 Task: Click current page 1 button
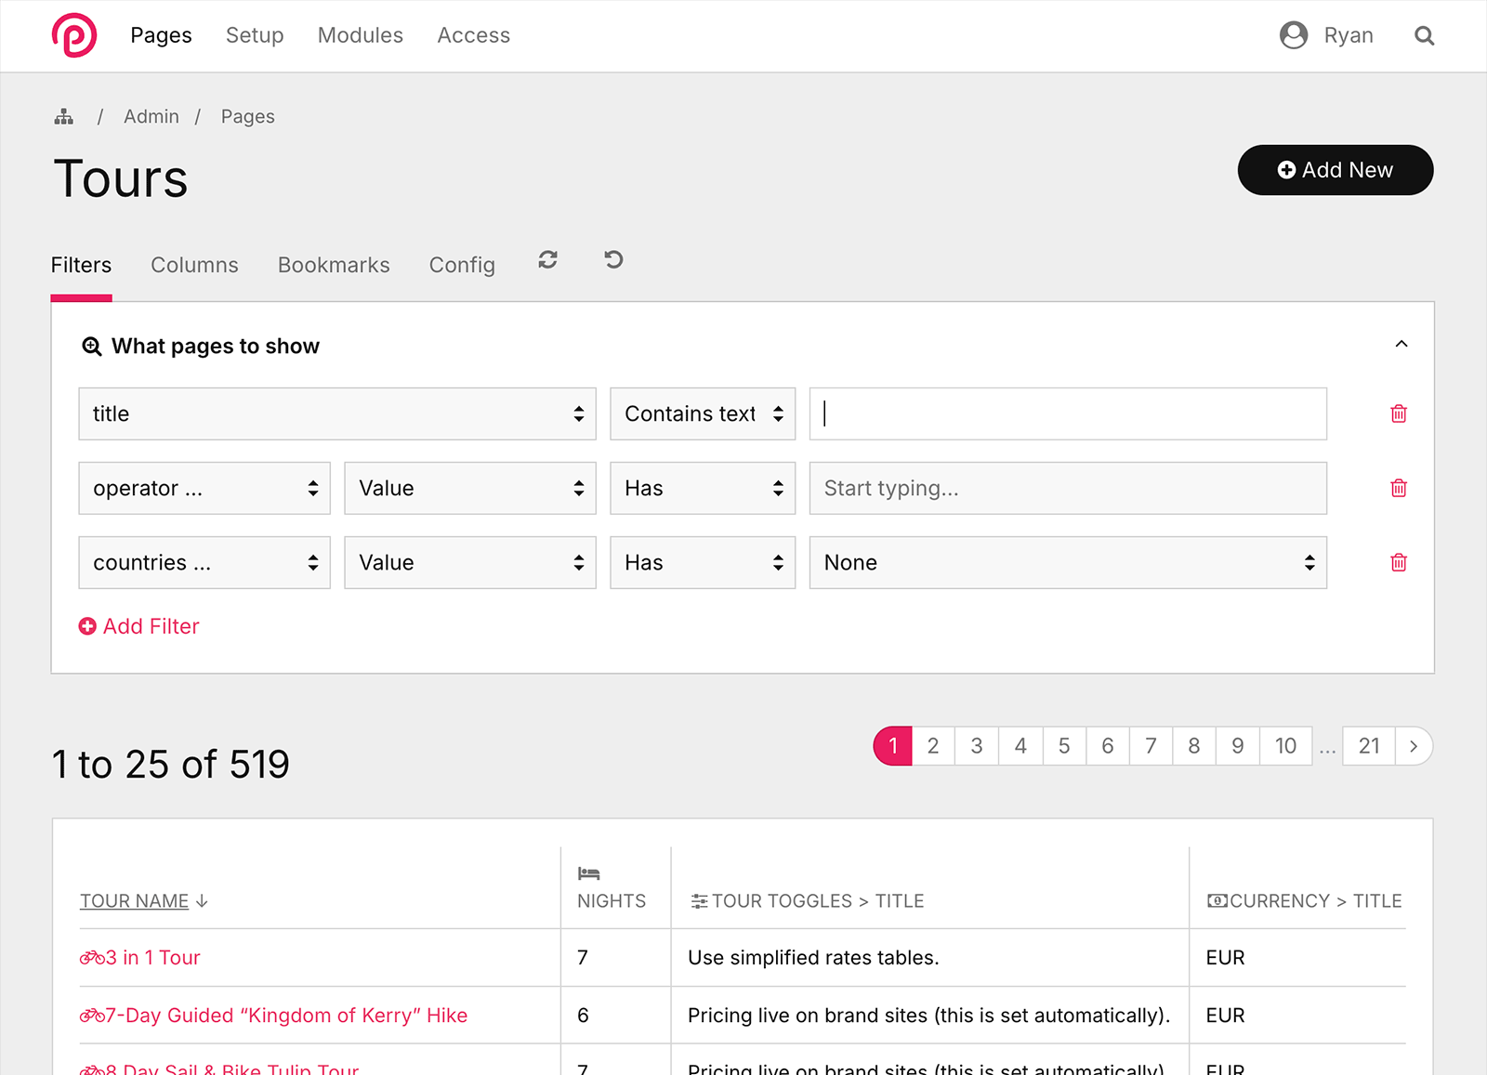pos(893,746)
